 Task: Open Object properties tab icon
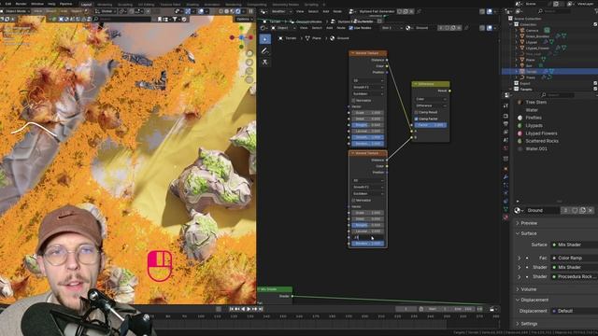pyautogui.click(x=505, y=168)
